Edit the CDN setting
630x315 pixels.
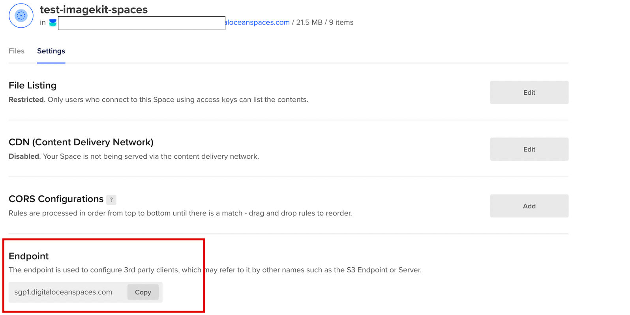click(529, 149)
